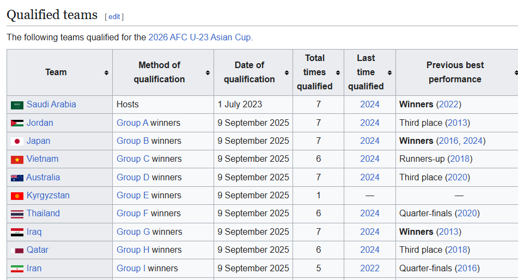The image size is (518, 280).
Task: Click the Saudi Arabia flag icon
Action: (x=17, y=105)
